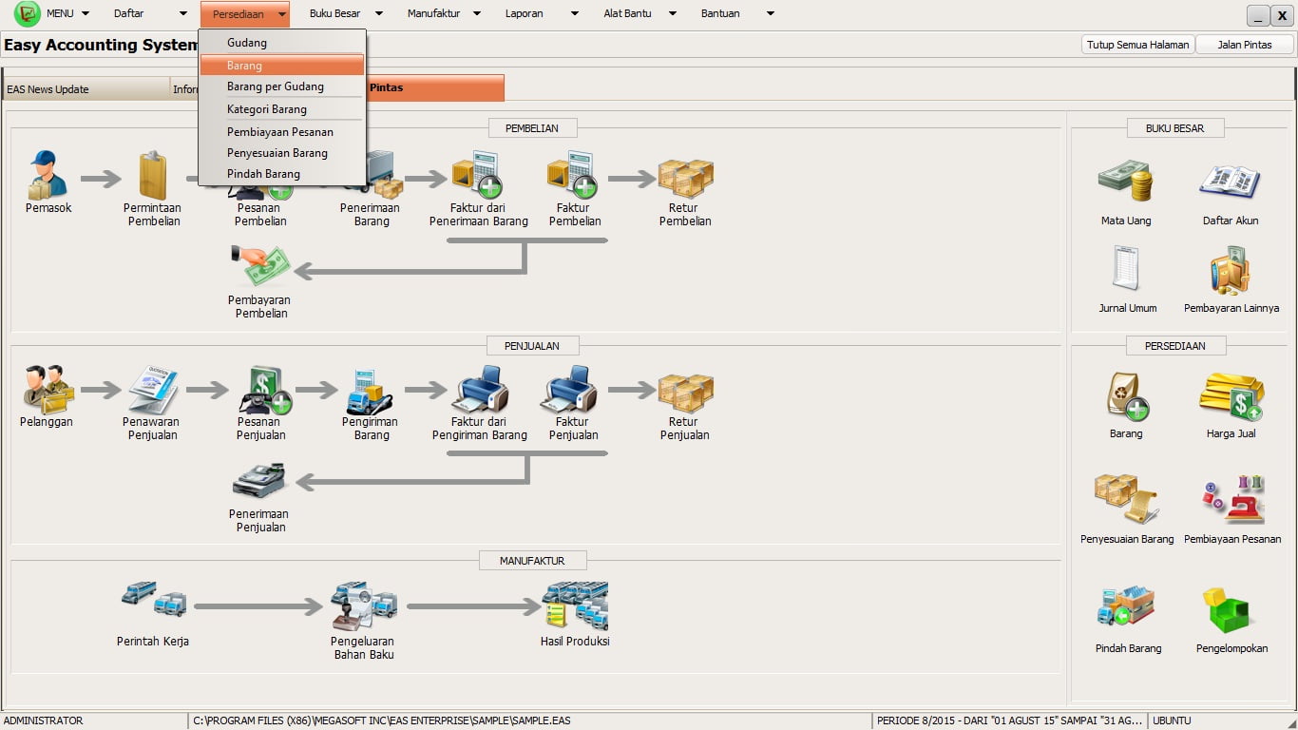Open Pembayaran Pembelian cash icon
1298x730 pixels.
tap(260, 267)
